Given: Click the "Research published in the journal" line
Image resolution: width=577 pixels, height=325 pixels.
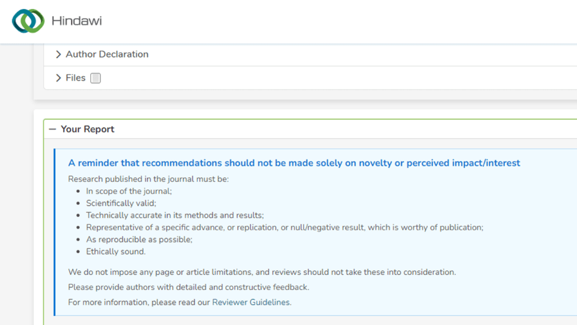Looking at the screenshot, I should click(149, 179).
